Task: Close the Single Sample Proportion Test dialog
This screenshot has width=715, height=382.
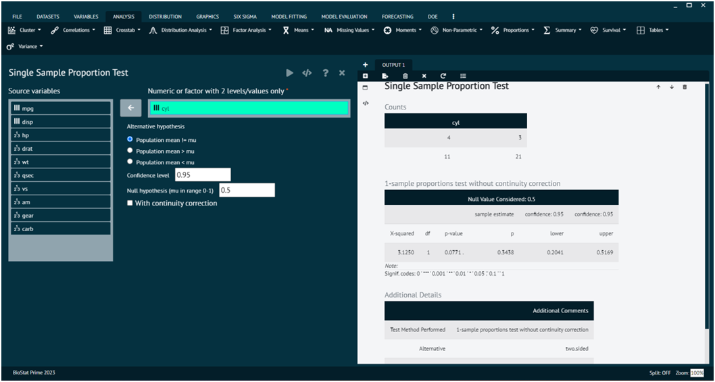Action: click(342, 72)
